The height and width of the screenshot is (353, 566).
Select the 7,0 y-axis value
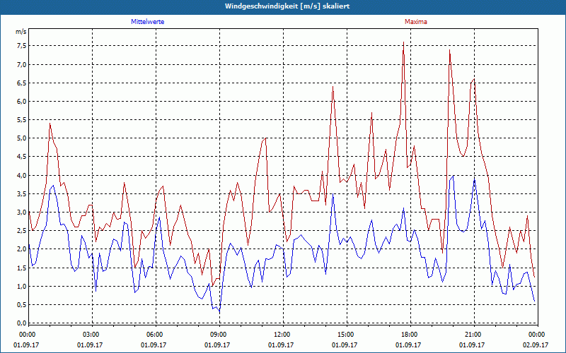pos(21,64)
